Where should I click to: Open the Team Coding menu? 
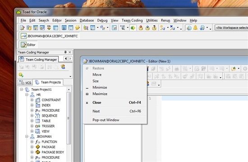[132, 20]
